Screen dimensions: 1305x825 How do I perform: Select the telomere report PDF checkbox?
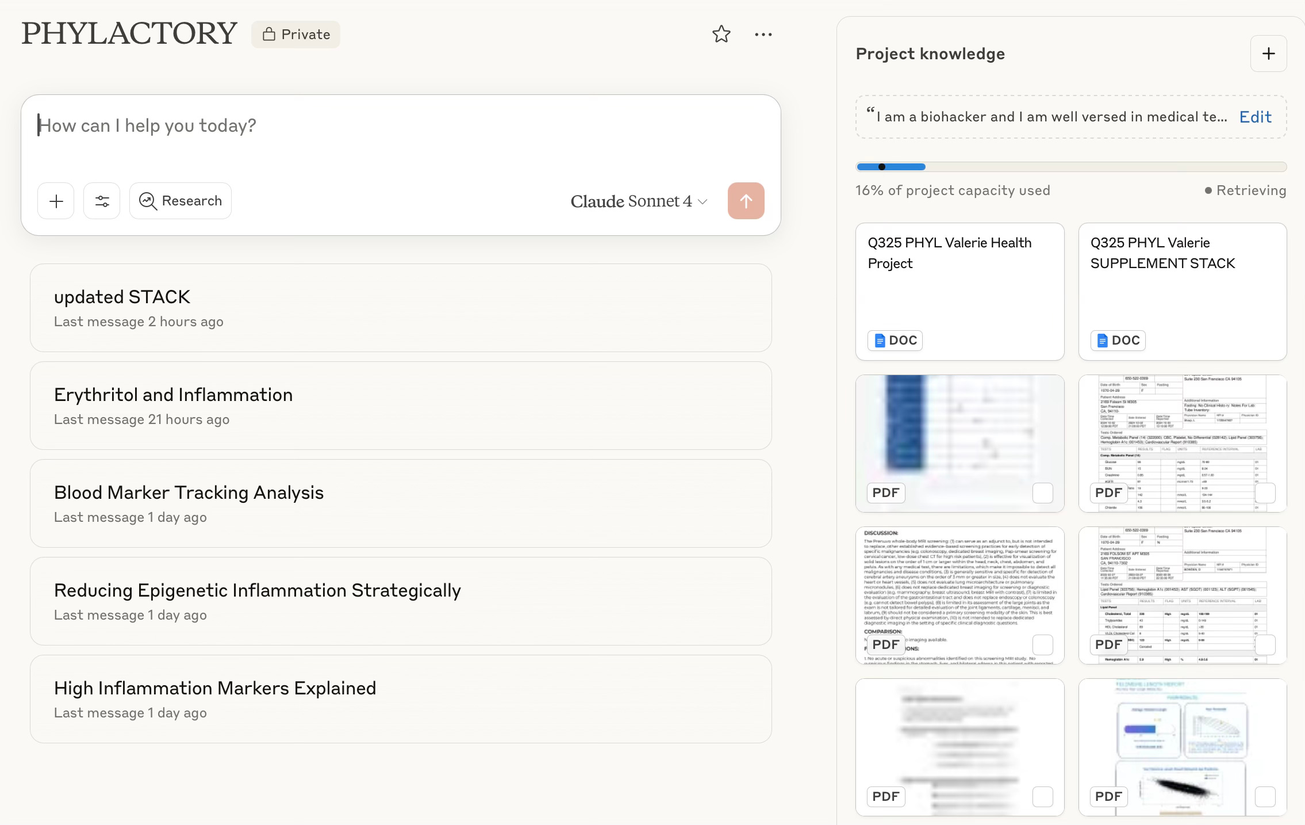(1265, 797)
